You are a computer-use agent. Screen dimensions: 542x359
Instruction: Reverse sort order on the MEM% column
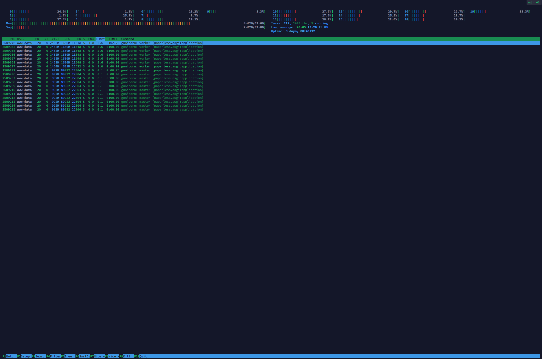[100, 39]
